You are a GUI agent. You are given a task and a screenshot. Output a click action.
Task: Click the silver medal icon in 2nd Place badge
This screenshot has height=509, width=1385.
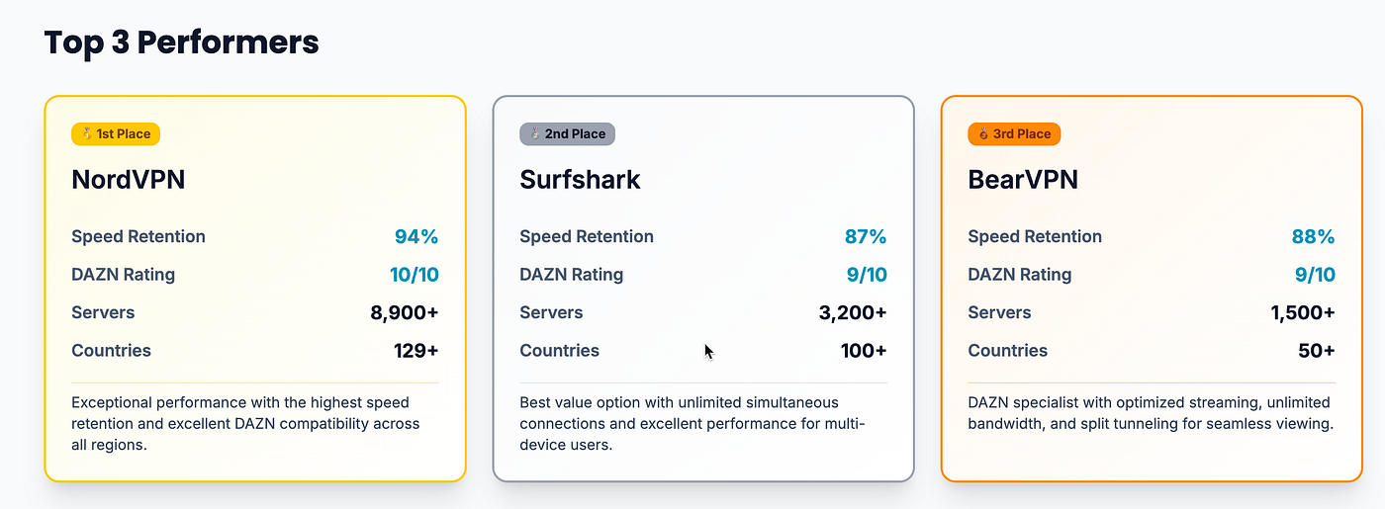click(x=535, y=134)
